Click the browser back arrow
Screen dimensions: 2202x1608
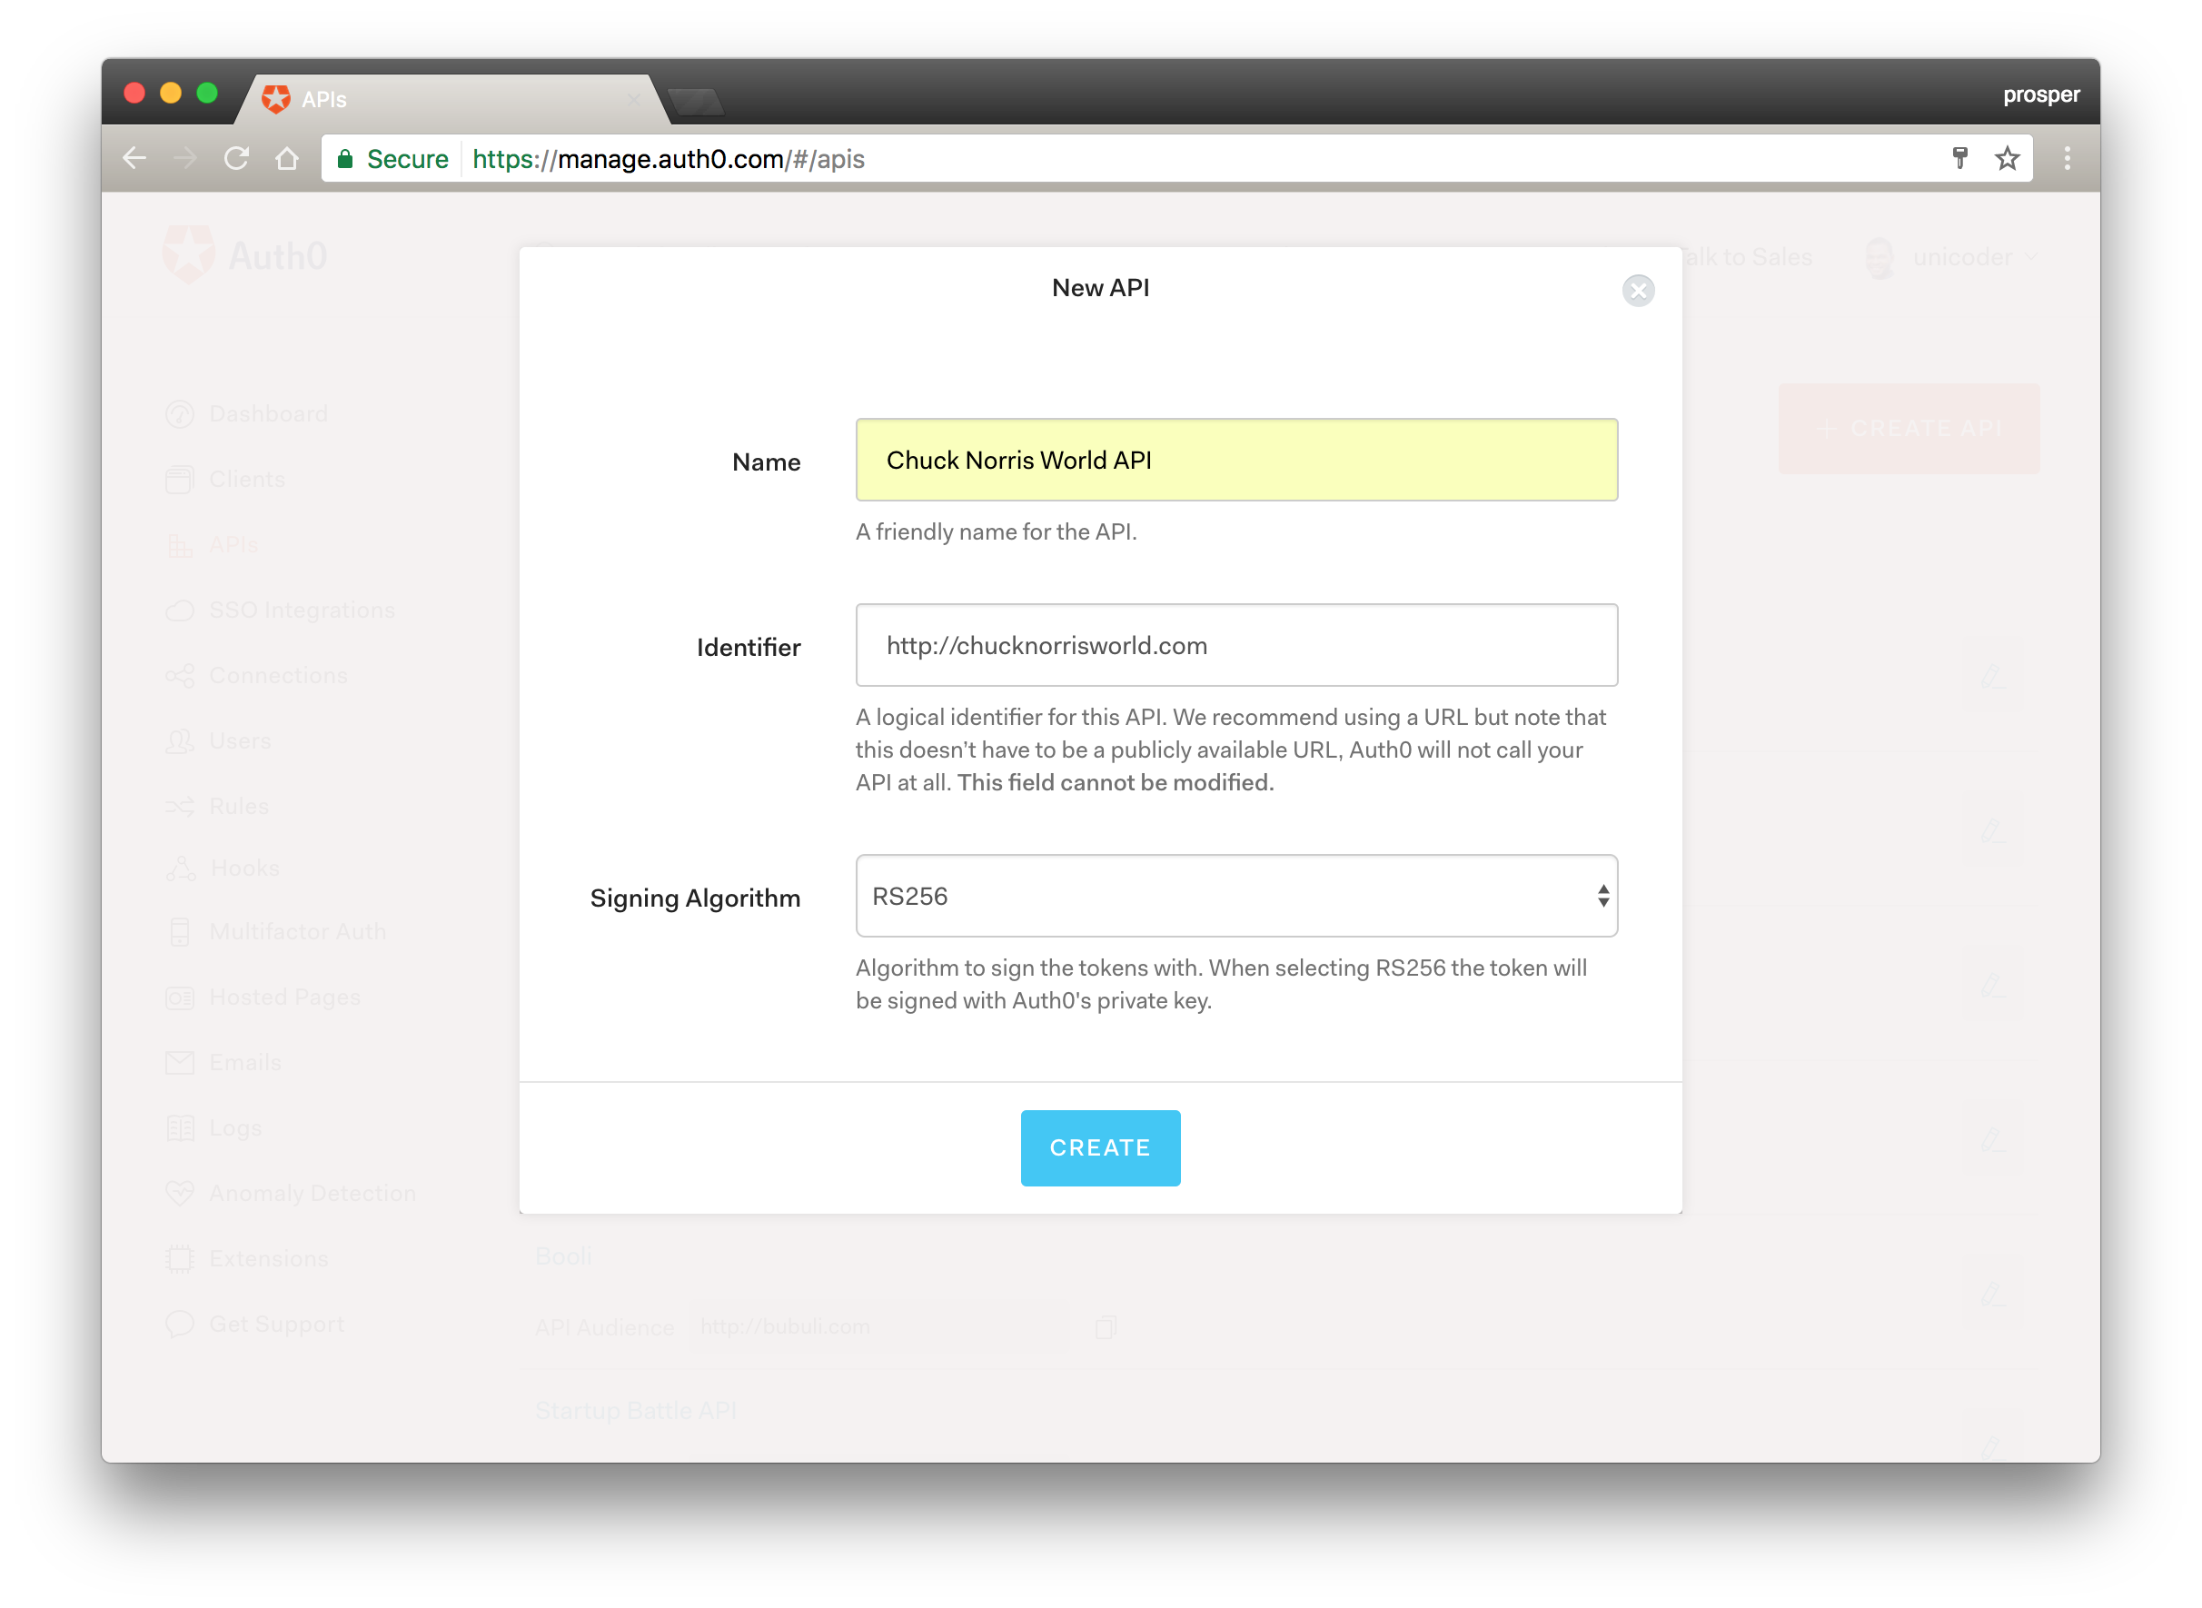click(135, 159)
